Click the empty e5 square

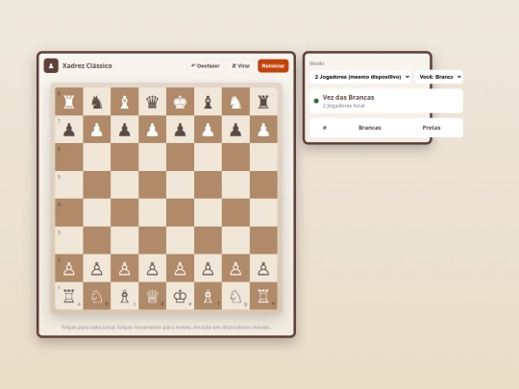pyautogui.click(x=180, y=185)
